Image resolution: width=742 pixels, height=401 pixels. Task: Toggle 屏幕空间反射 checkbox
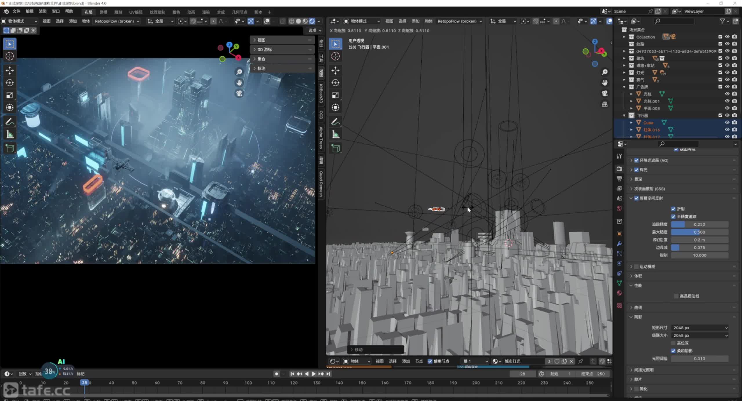[636, 198]
